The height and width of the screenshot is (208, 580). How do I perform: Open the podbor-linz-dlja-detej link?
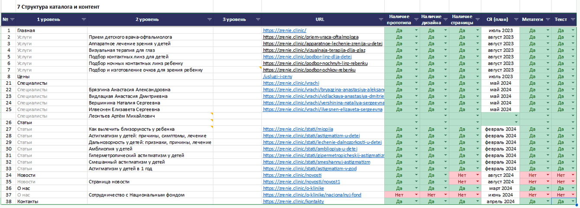307,57
